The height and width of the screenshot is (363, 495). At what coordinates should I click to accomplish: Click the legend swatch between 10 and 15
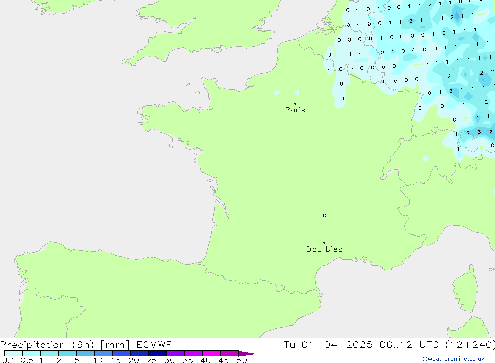pos(103,353)
